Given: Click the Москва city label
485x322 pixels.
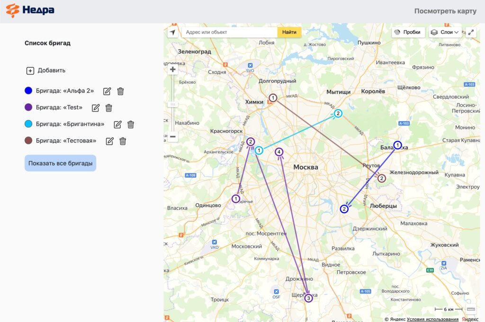Looking at the screenshot, I should [x=305, y=167].
